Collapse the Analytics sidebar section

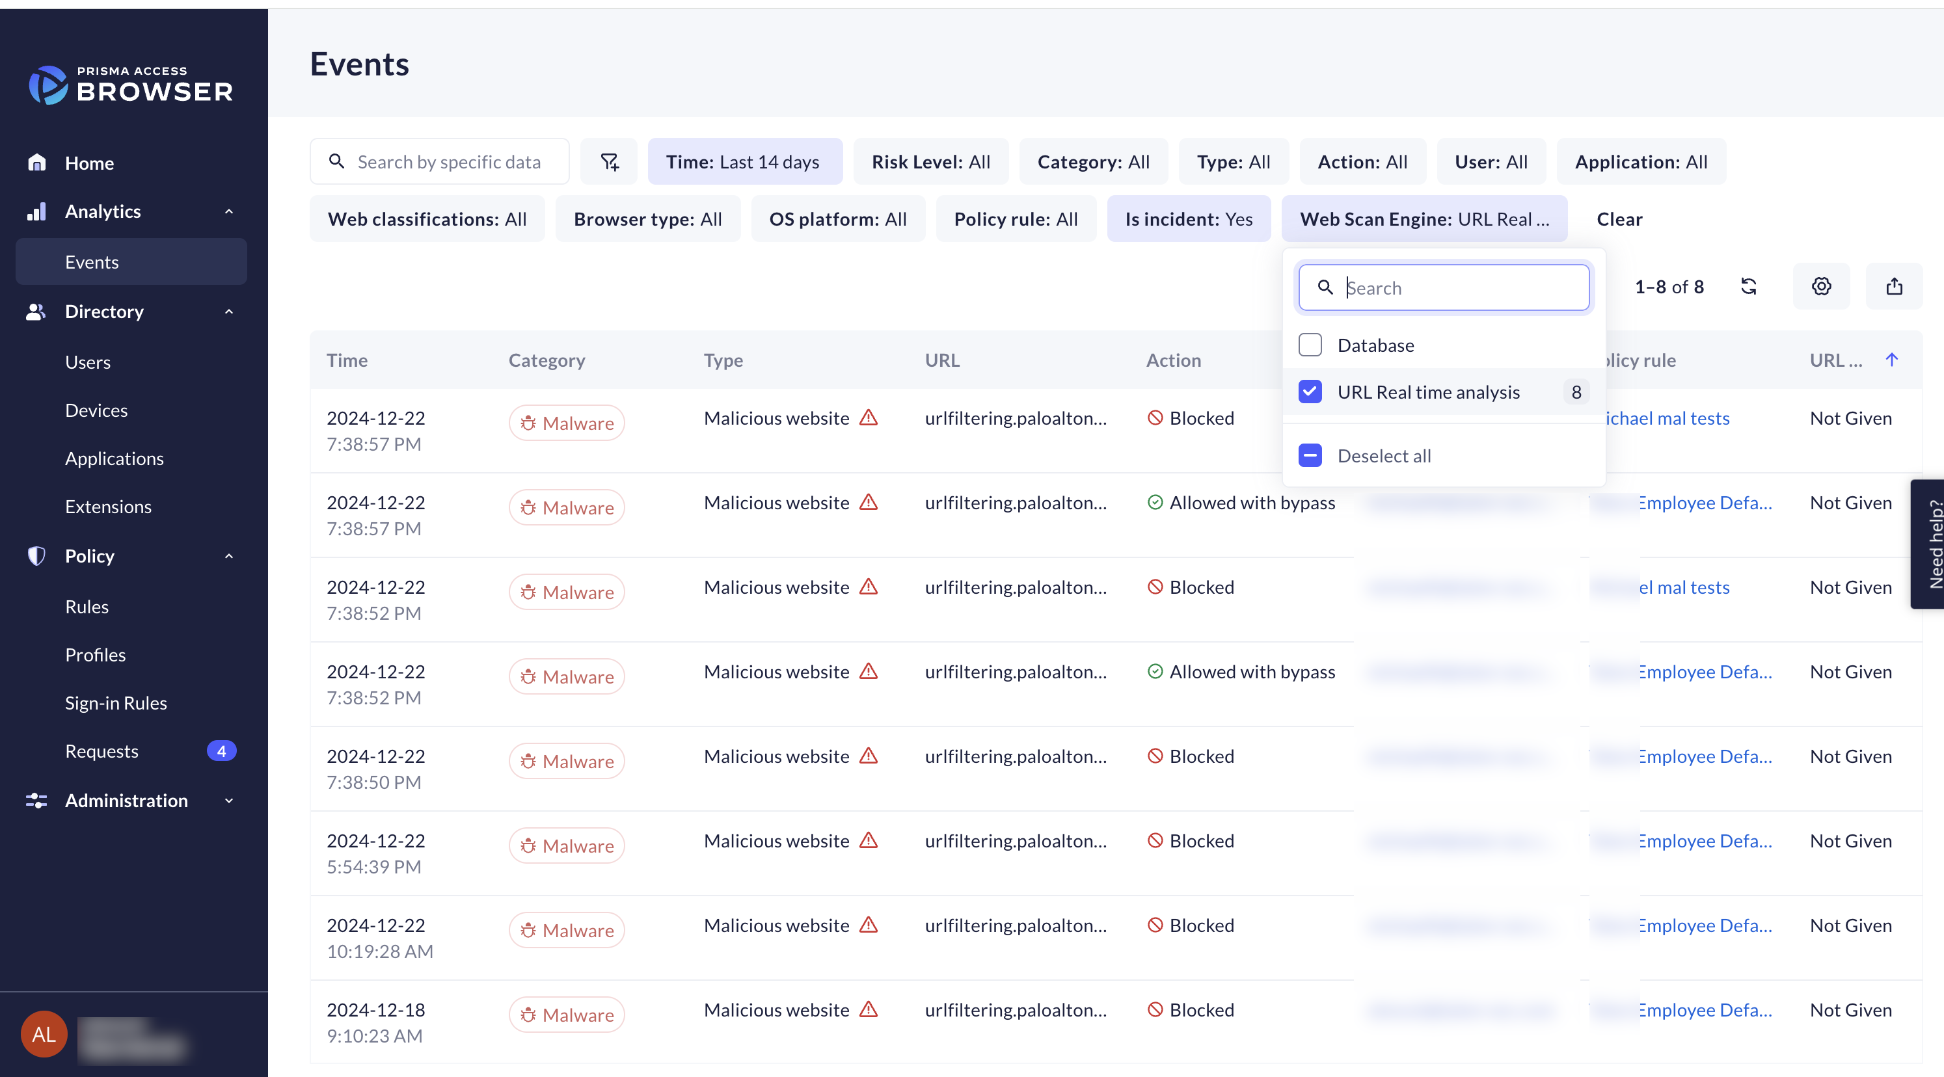click(x=228, y=212)
